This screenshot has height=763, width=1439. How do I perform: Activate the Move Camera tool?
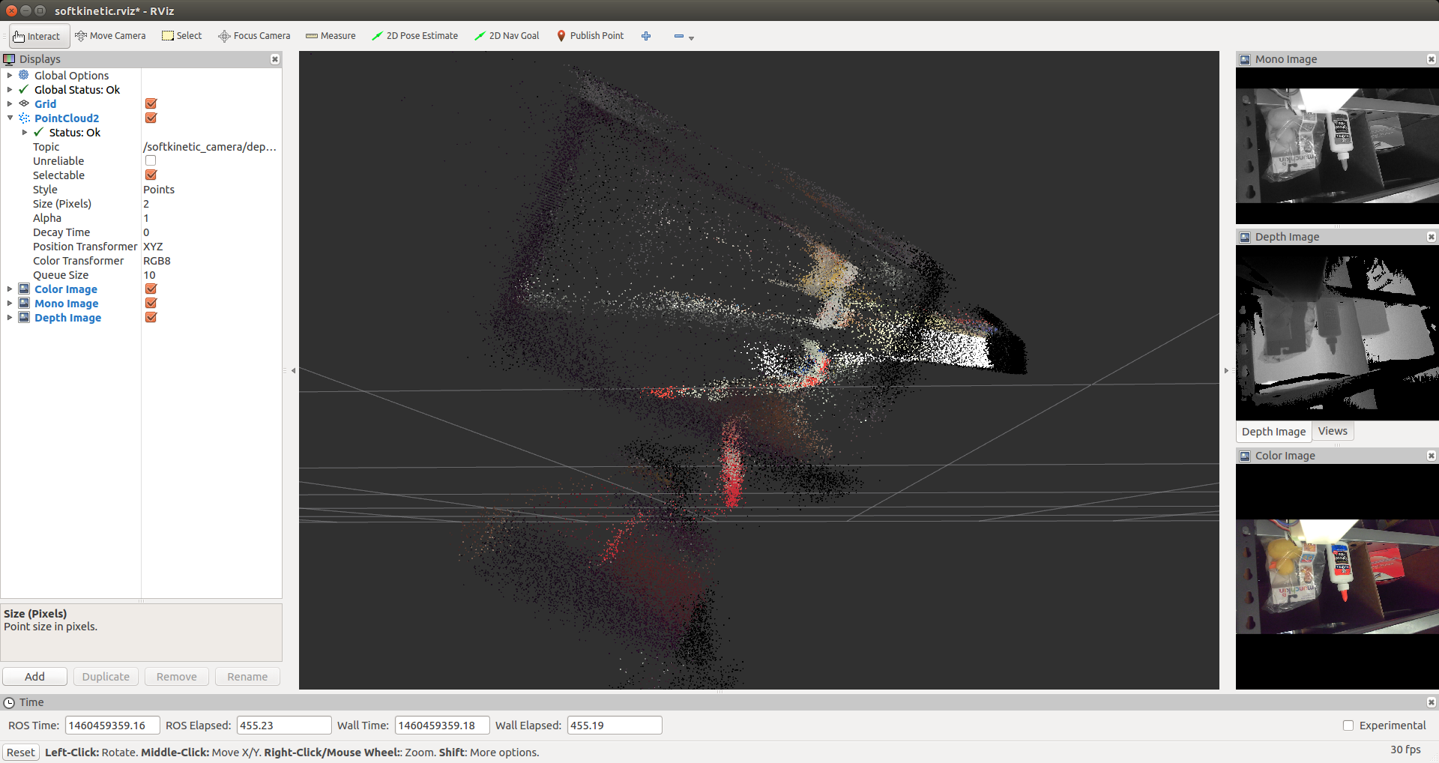pyautogui.click(x=110, y=36)
